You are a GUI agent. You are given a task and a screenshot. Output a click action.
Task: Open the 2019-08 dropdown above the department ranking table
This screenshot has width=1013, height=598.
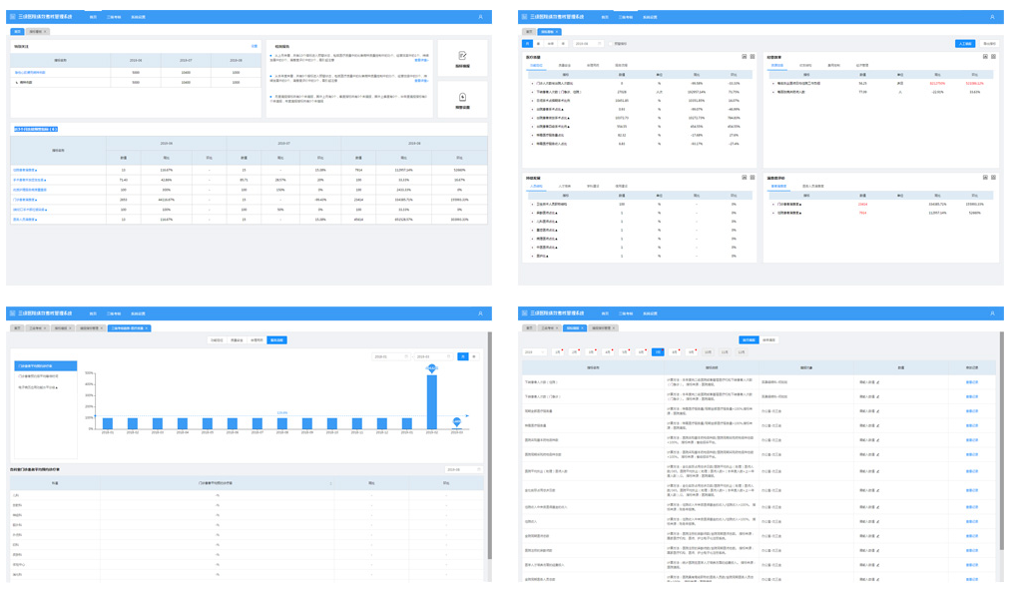(x=463, y=469)
